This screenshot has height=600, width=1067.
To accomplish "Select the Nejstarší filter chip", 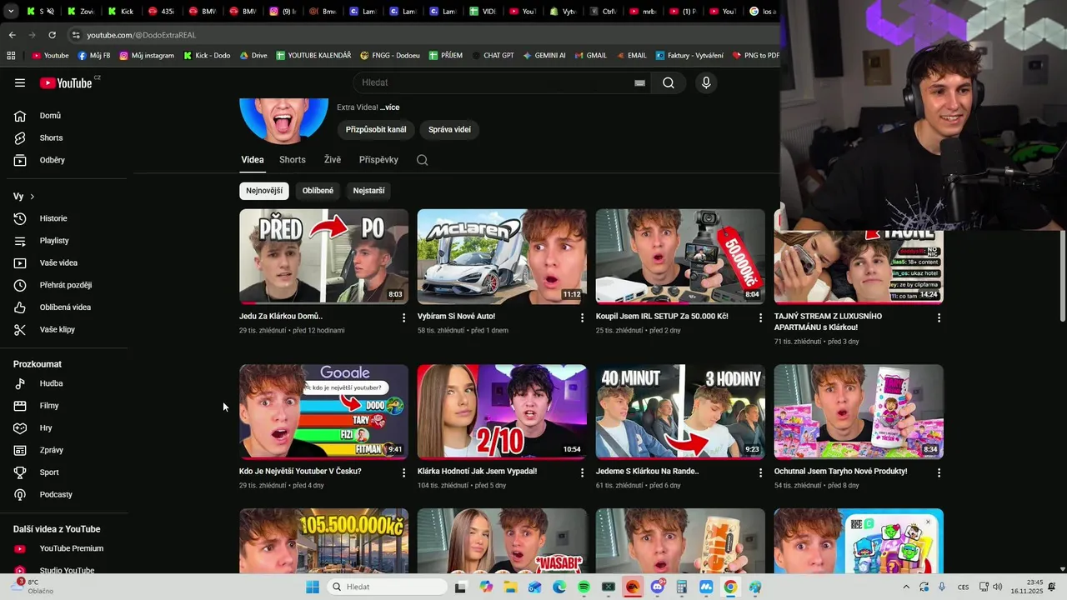I will coord(368,191).
